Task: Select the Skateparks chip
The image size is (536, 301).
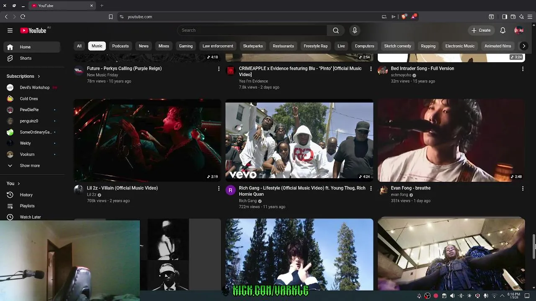Action: pyautogui.click(x=253, y=46)
